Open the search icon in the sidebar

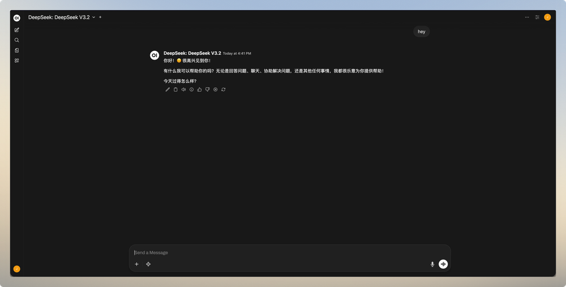[x=16, y=40]
